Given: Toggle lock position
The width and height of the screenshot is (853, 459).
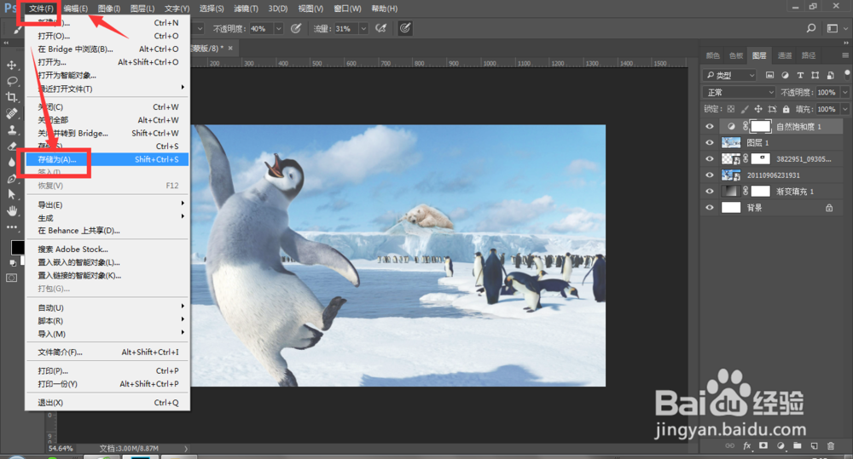Looking at the screenshot, I should point(758,109).
